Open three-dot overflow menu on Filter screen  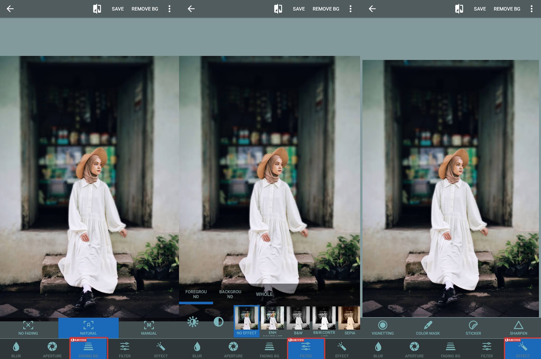coord(351,9)
